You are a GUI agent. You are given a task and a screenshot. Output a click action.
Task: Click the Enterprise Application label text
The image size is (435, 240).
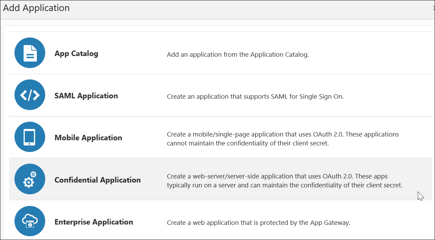click(94, 222)
